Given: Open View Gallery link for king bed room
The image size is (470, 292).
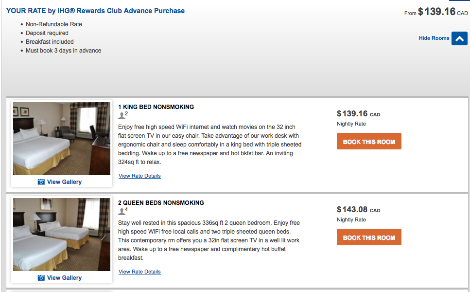Looking at the screenshot, I should coord(64,182).
